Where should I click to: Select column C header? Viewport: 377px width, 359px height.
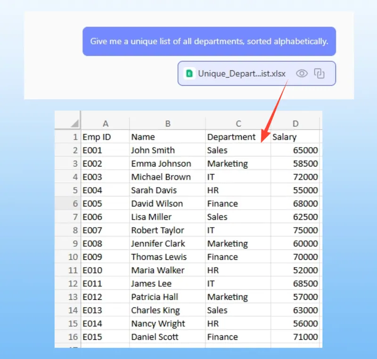[x=238, y=123]
